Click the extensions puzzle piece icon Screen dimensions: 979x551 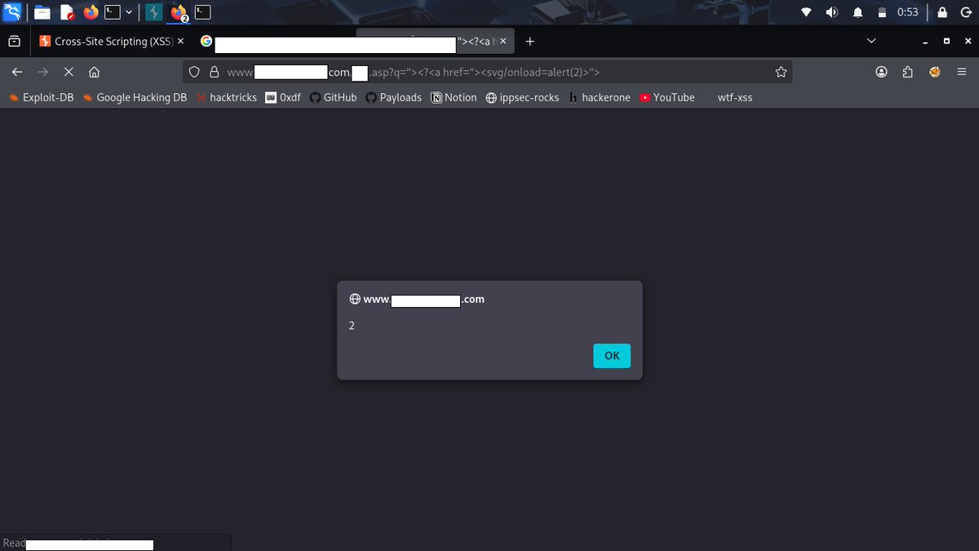click(x=908, y=72)
